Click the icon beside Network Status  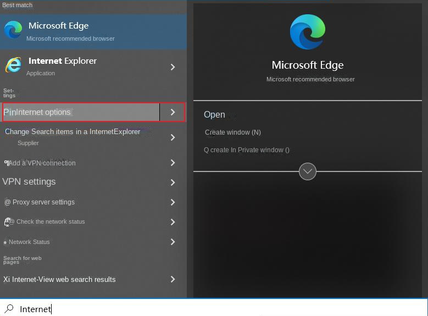click(x=5, y=242)
